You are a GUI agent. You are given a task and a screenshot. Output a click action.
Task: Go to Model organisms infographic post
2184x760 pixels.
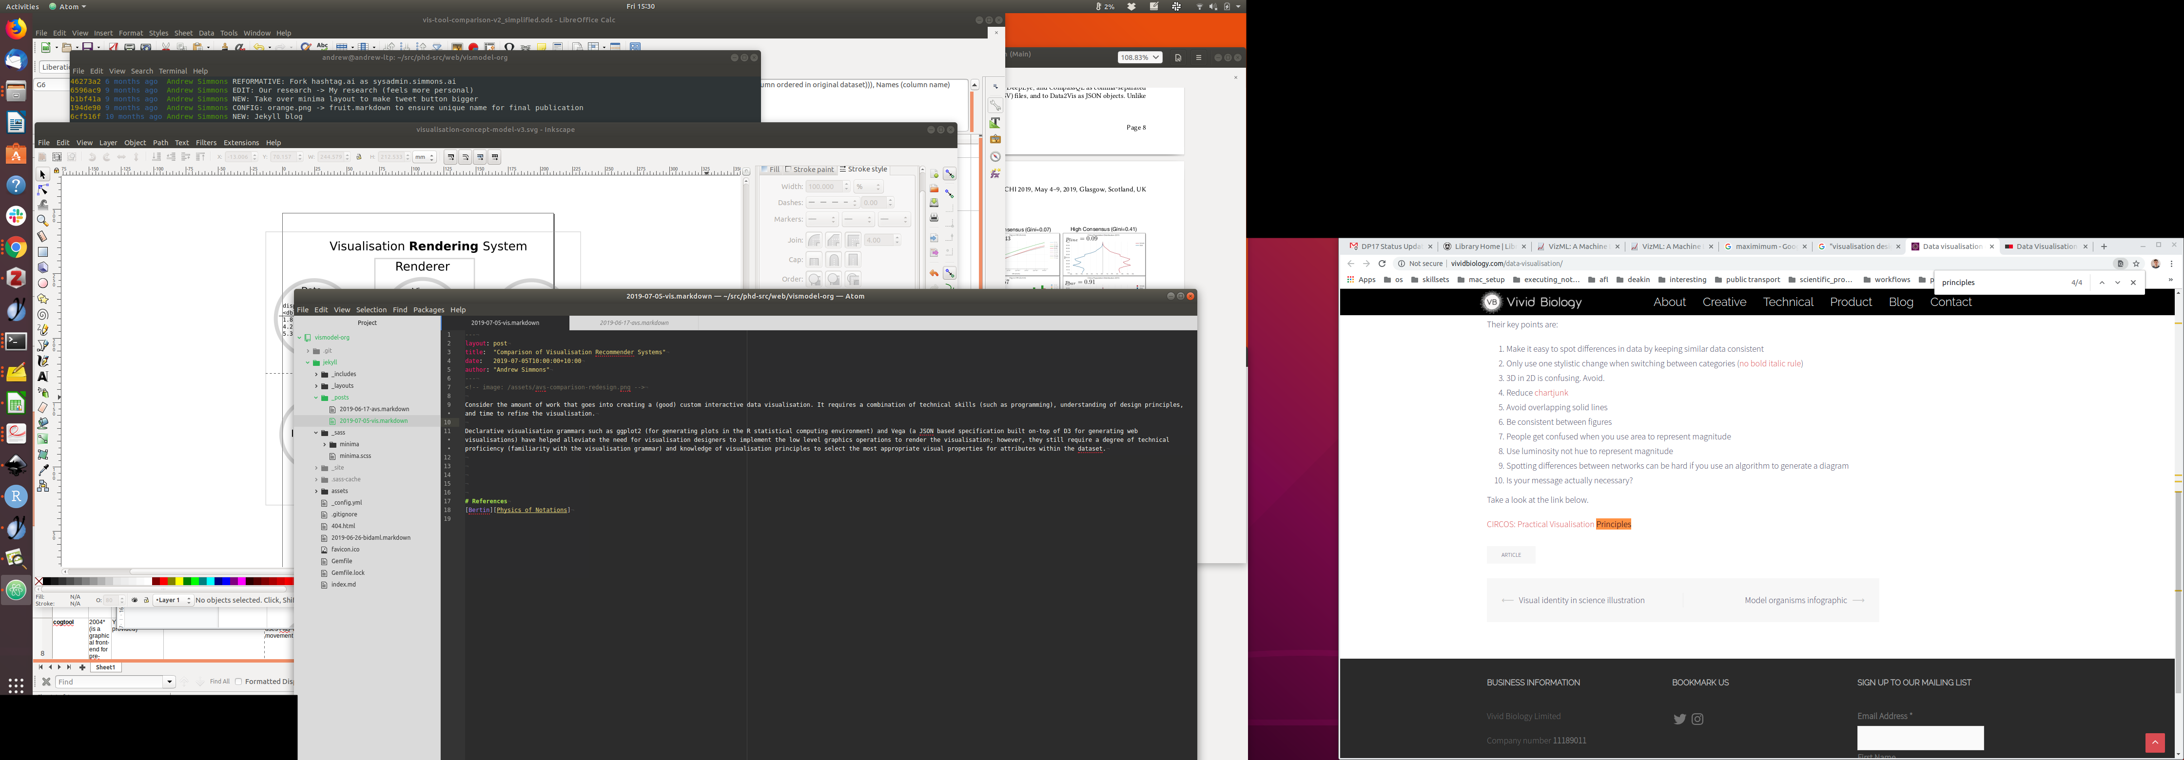(x=1795, y=601)
